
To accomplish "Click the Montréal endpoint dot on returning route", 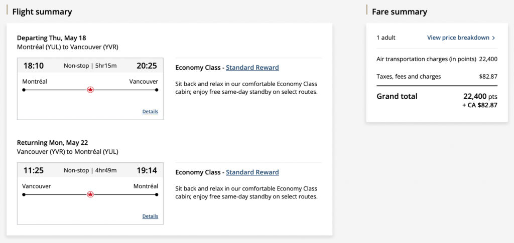I will [x=157, y=194].
